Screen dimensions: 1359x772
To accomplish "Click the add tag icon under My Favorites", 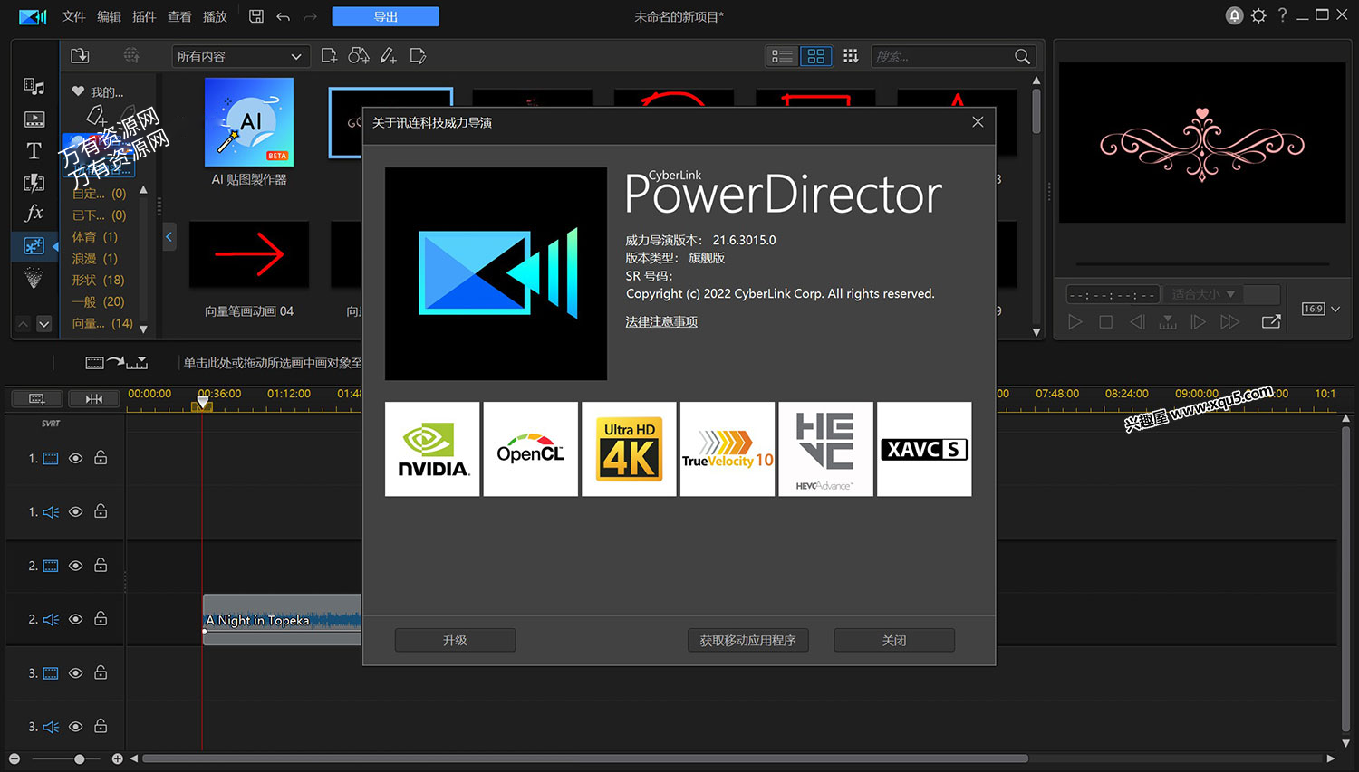I will (96, 115).
